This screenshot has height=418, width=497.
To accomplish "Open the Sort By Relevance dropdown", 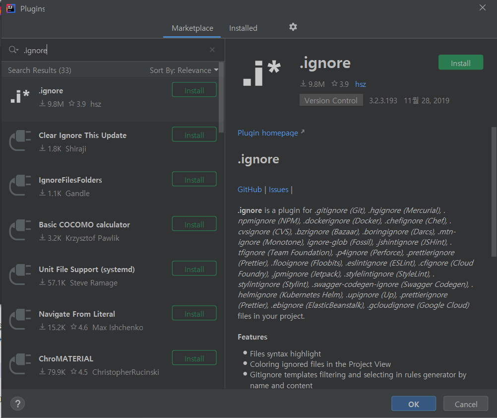I will (184, 70).
